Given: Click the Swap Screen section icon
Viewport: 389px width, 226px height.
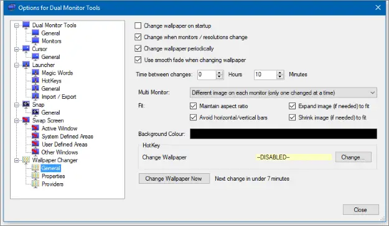Looking at the screenshot, I should [26, 120].
